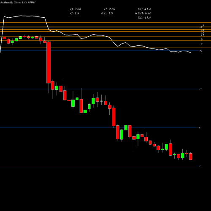Click the OC: 41.4 reading

click(x=144, y=9)
